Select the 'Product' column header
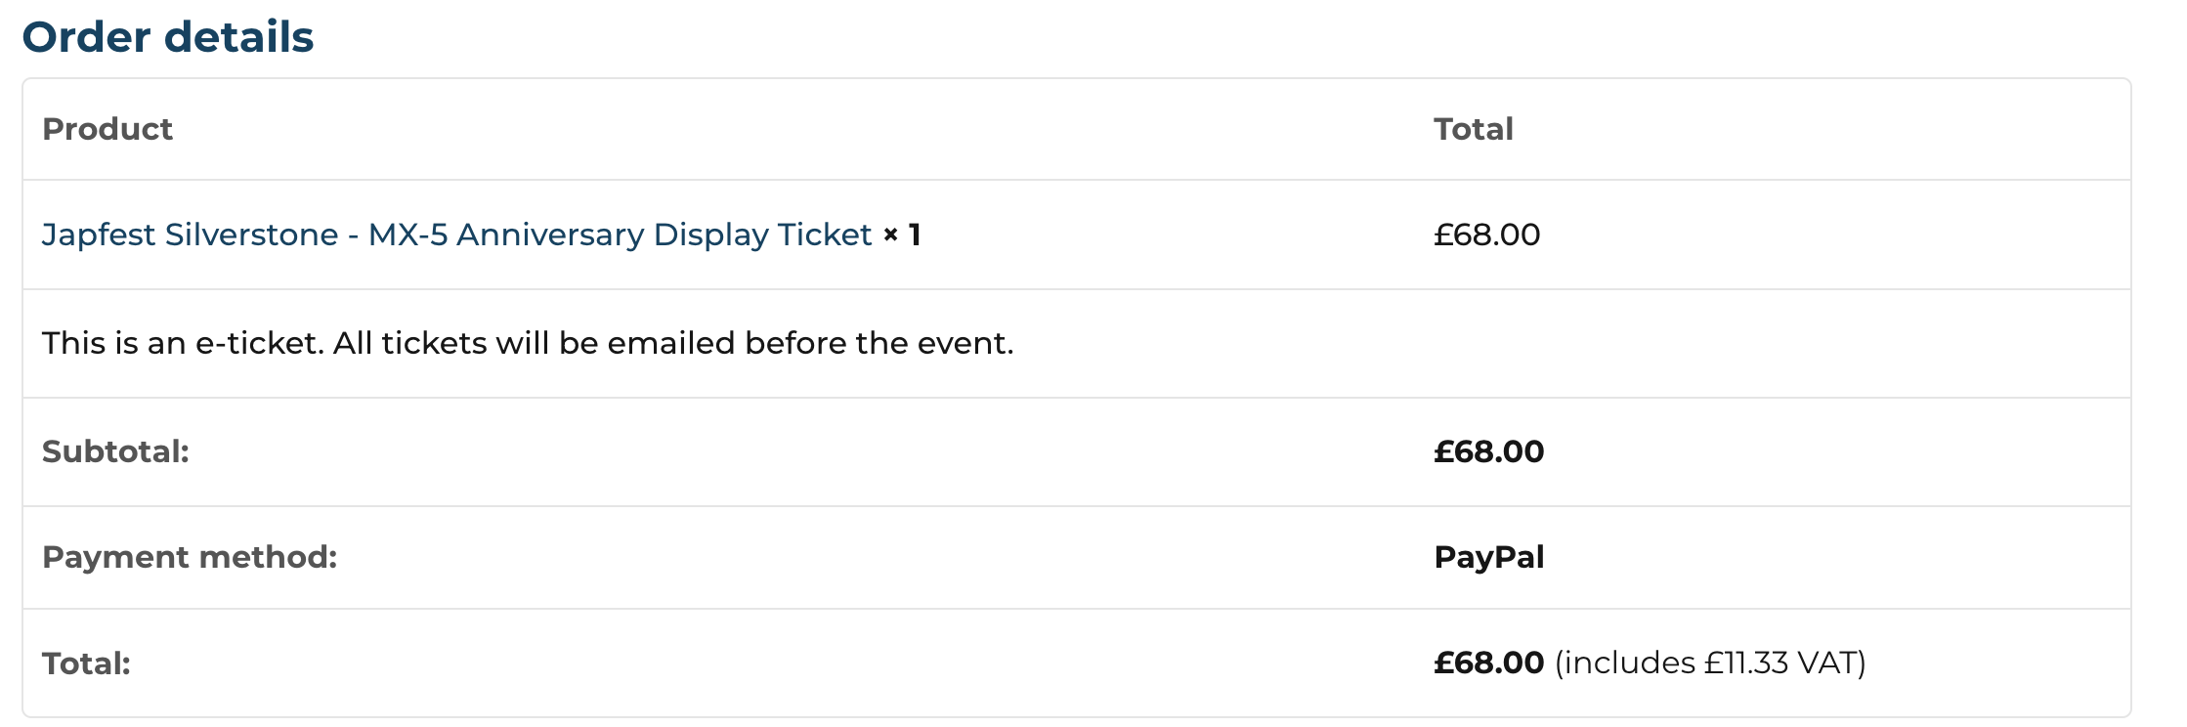2187x727 pixels. tap(107, 129)
